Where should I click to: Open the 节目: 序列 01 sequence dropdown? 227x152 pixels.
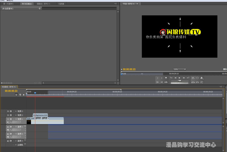(137, 4)
